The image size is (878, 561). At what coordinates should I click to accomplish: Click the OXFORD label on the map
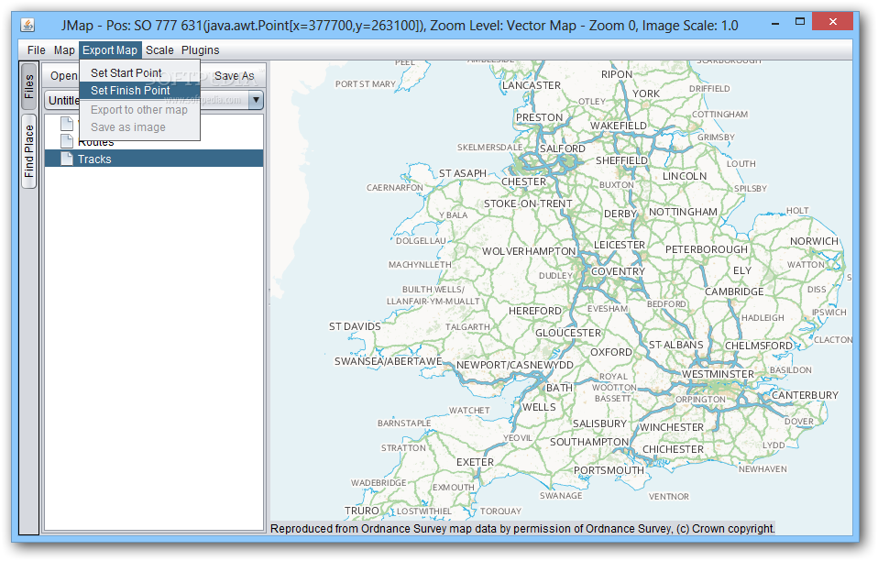[611, 352]
